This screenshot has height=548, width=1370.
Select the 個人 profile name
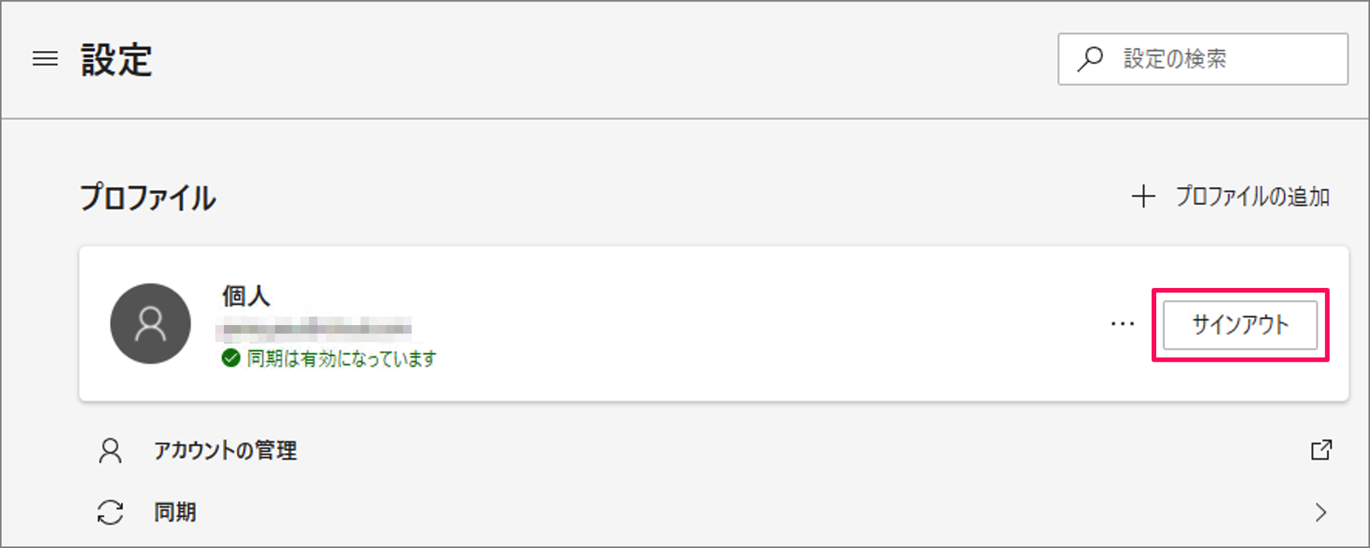pyautogui.click(x=246, y=296)
